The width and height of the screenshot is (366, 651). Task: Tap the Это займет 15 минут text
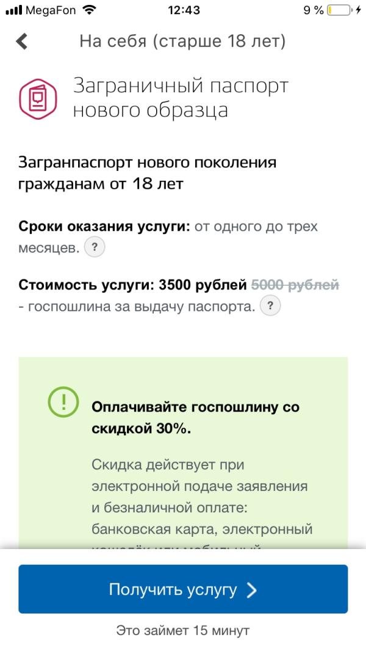click(x=183, y=630)
